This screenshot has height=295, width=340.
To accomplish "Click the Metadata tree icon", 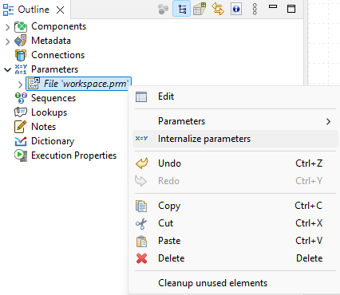I will click(21, 41).
